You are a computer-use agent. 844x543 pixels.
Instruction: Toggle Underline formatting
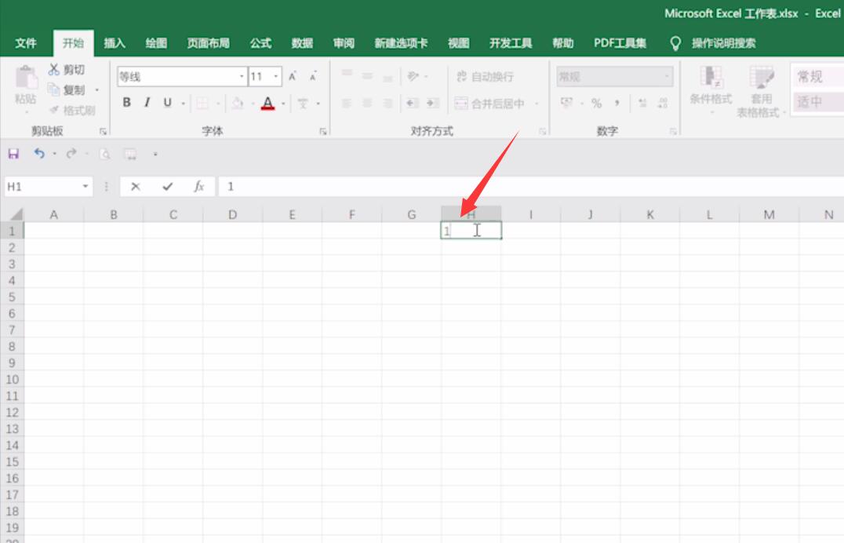167,102
